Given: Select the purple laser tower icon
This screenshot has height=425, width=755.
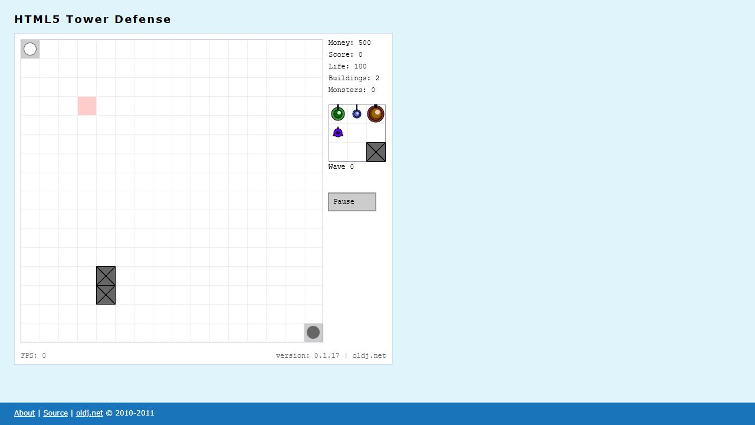Looking at the screenshot, I should pos(338,132).
